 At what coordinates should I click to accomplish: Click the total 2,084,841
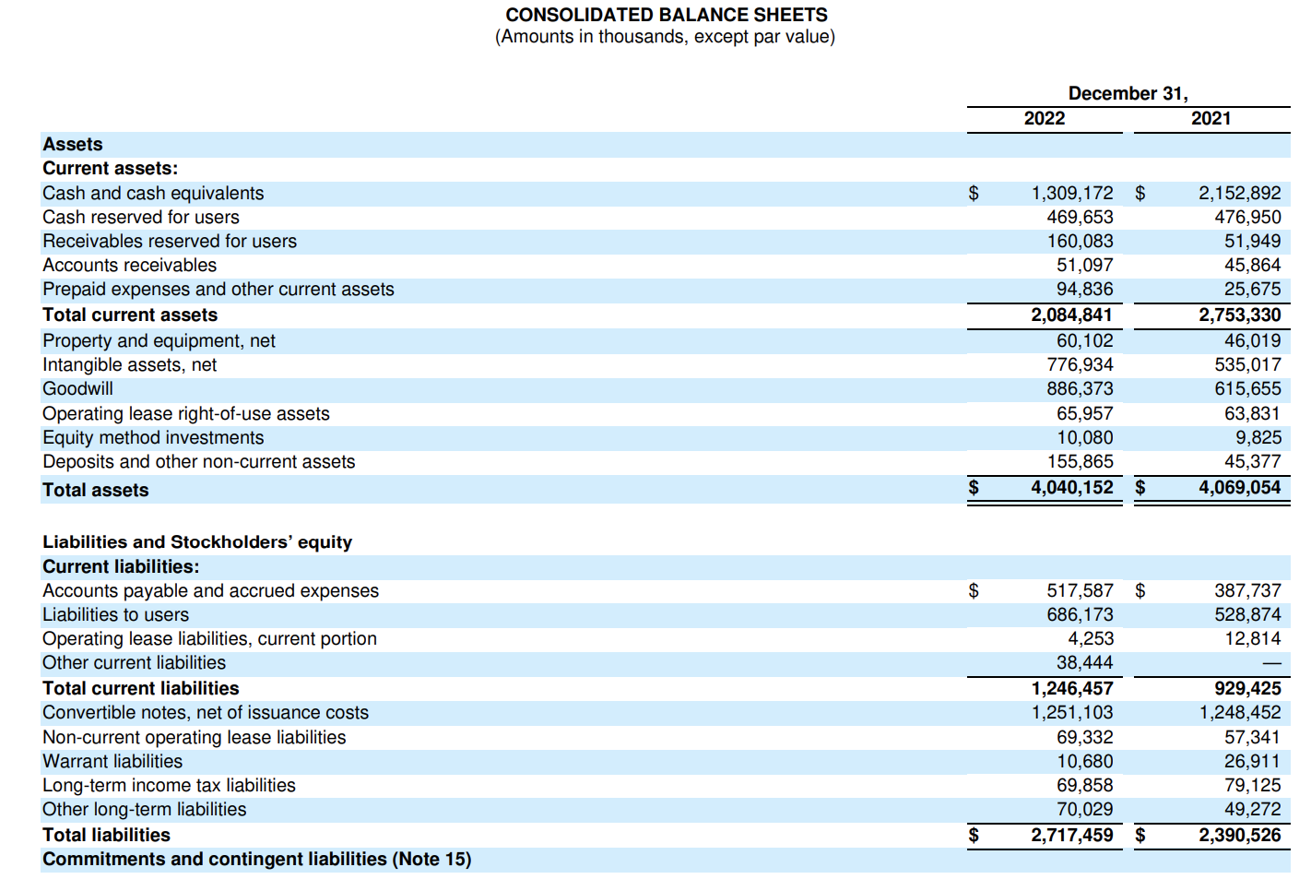click(x=1072, y=315)
